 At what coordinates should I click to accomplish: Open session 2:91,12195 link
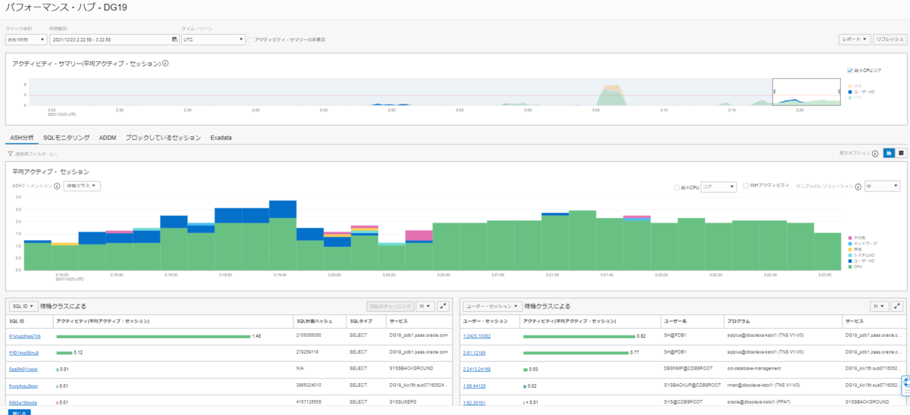(474, 352)
